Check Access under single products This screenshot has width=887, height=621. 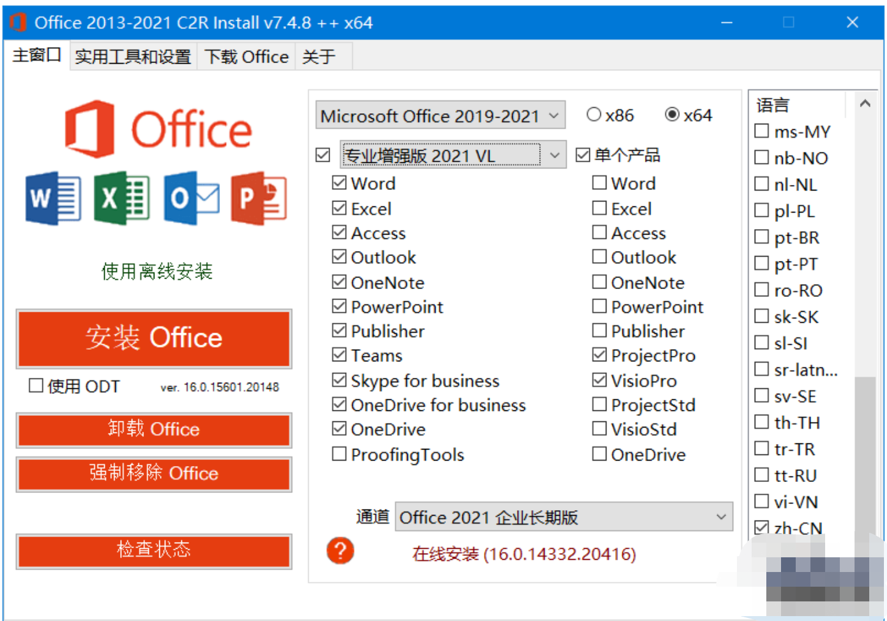pyautogui.click(x=599, y=233)
